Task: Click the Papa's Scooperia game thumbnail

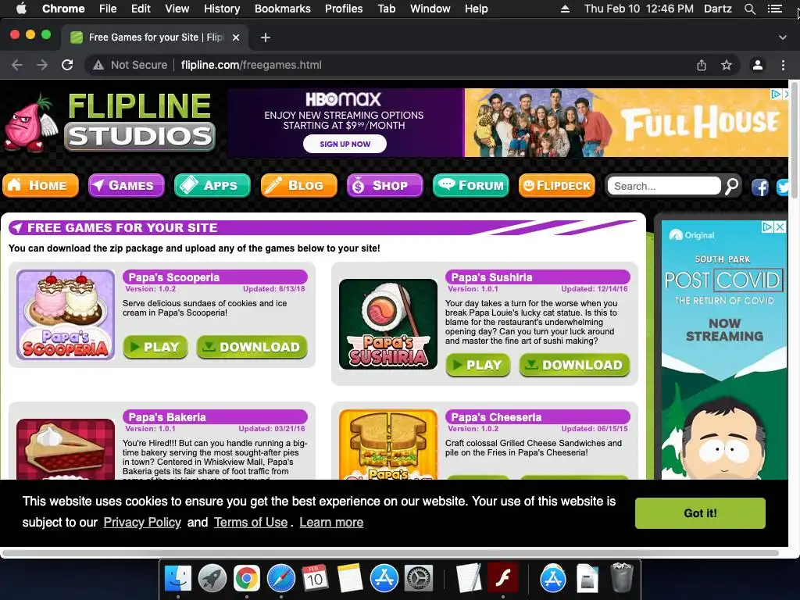Action: [x=66, y=315]
